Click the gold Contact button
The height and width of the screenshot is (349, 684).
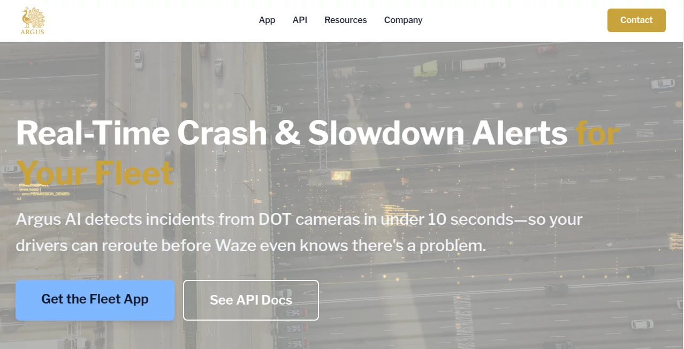tap(636, 20)
